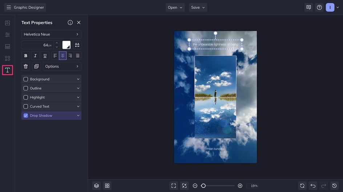The height and width of the screenshot is (192, 343).
Task: Expand the Highlight section arrow
Action: click(x=78, y=97)
